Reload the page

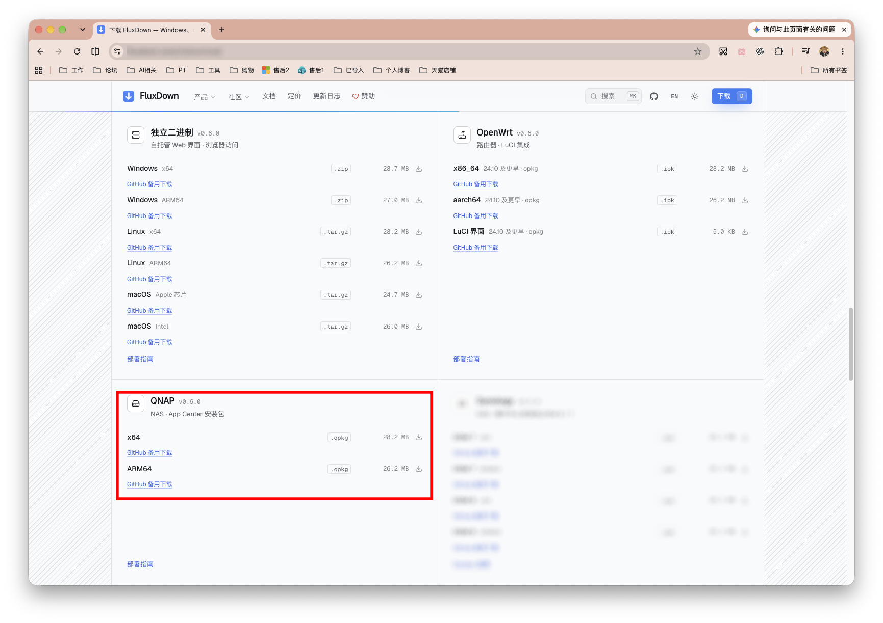tap(77, 51)
